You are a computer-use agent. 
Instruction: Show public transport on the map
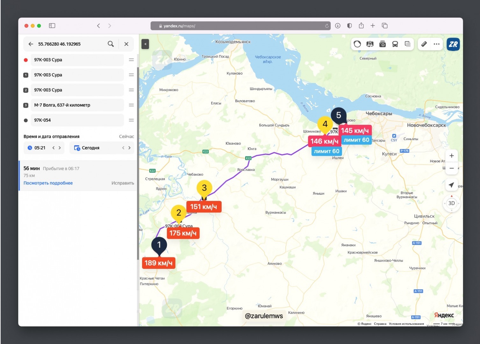395,44
